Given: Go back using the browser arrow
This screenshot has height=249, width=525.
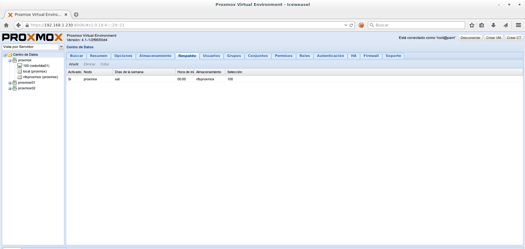Looking at the screenshot, I should click(18, 25).
